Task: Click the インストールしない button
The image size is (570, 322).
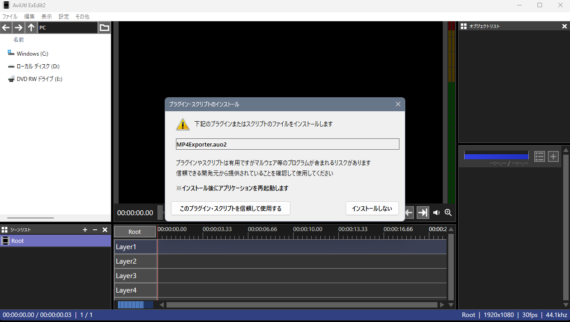Action: (372, 208)
